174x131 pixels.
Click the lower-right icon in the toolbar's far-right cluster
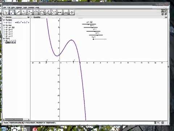point(166,14)
